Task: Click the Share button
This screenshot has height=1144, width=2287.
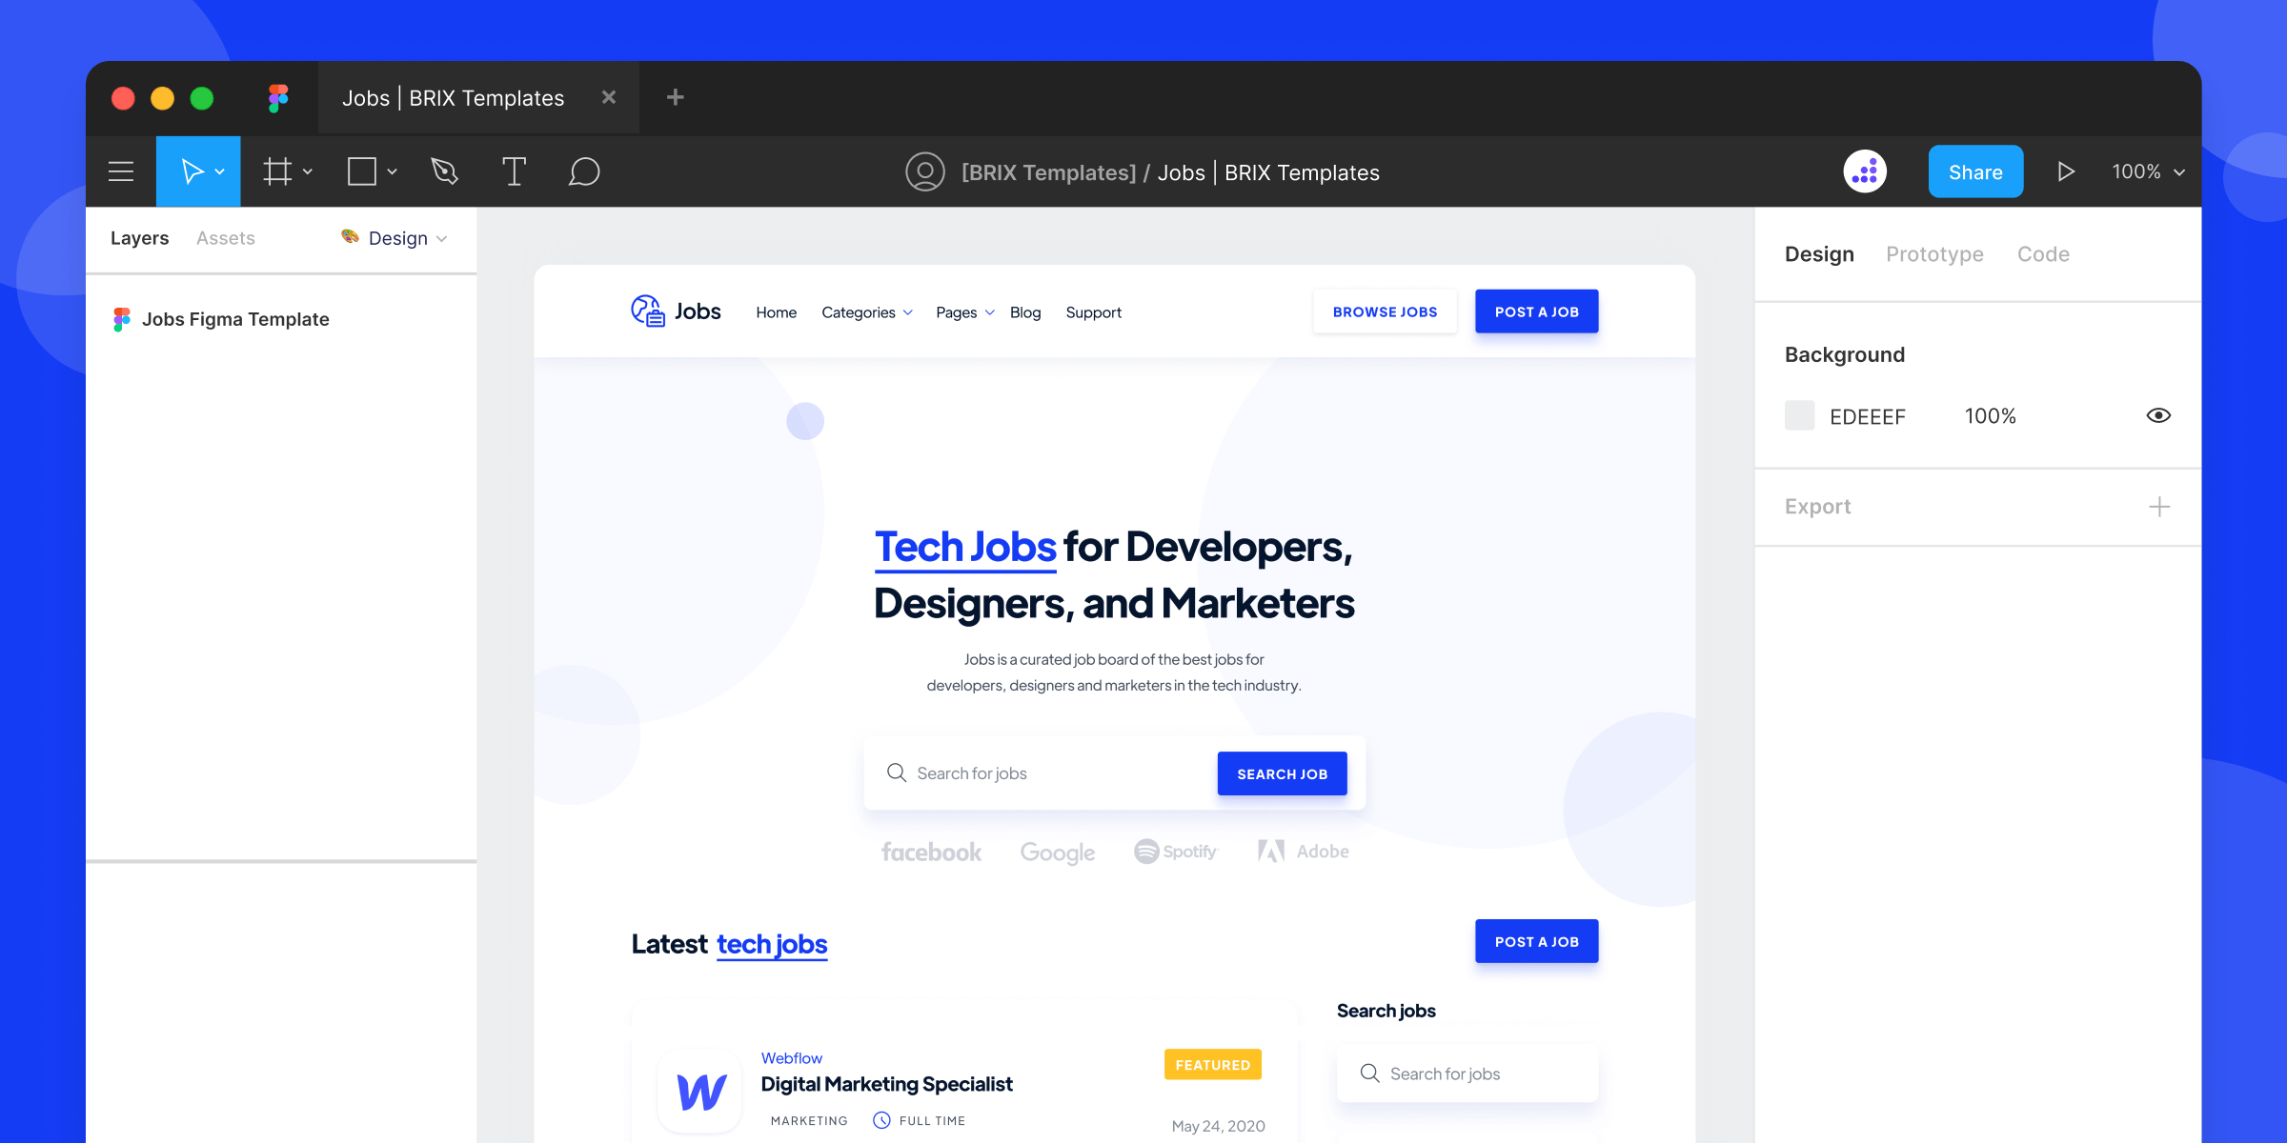Action: point(1973,171)
